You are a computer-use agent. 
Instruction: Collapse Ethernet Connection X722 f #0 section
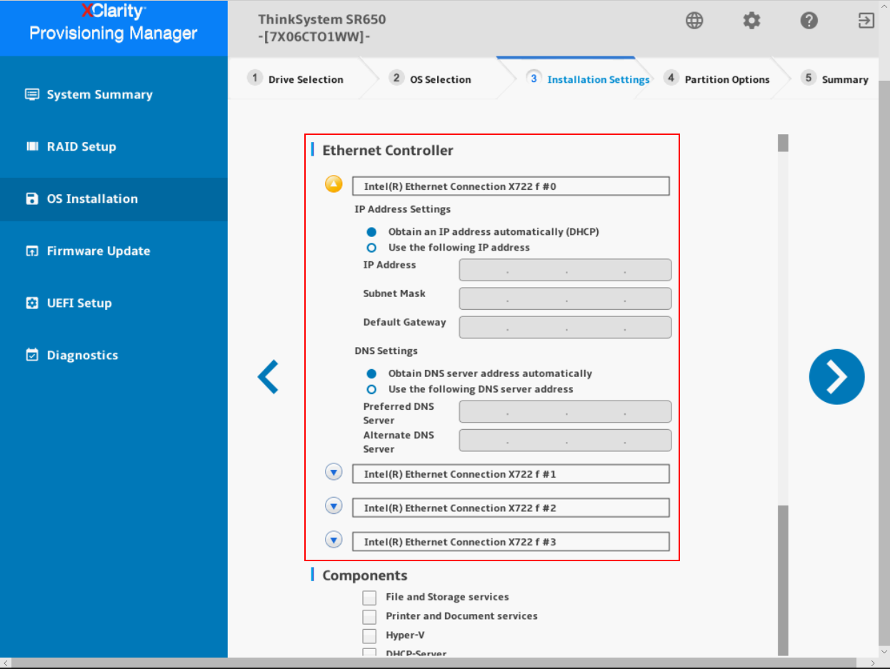click(x=334, y=184)
